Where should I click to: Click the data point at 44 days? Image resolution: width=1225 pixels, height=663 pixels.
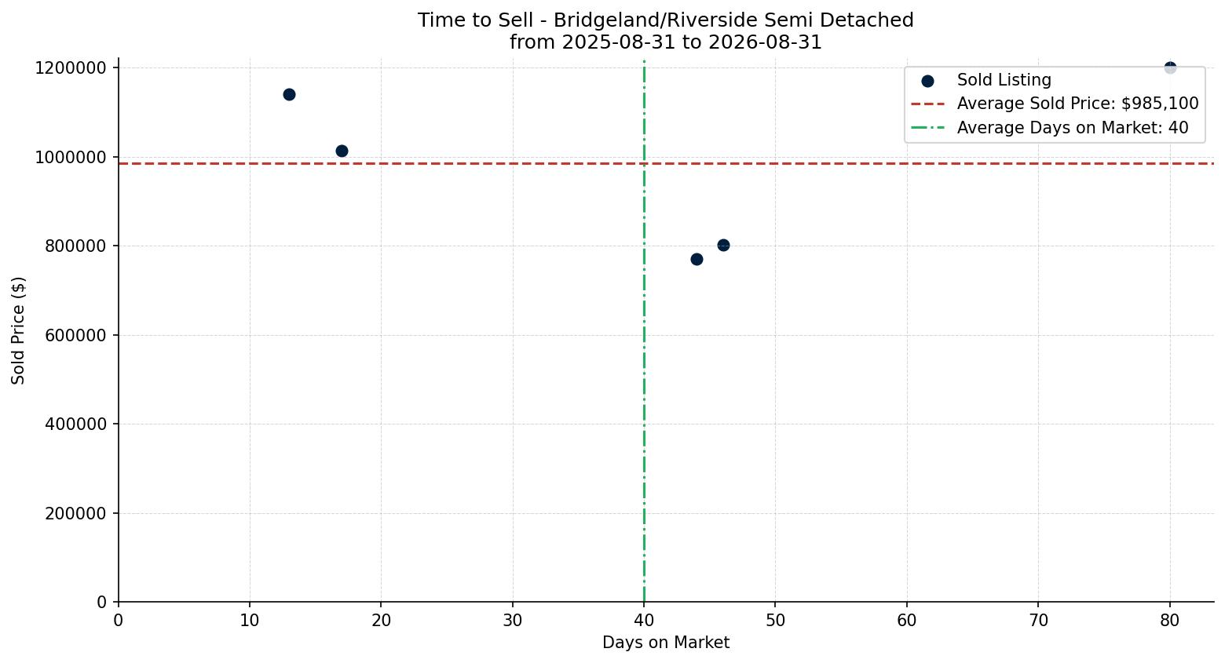click(x=697, y=259)
